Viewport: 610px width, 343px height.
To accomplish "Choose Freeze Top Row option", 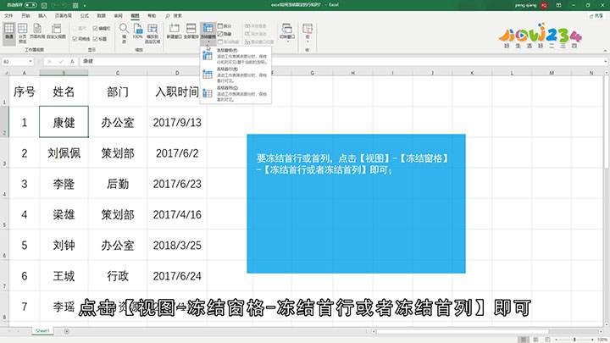I will [x=236, y=75].
